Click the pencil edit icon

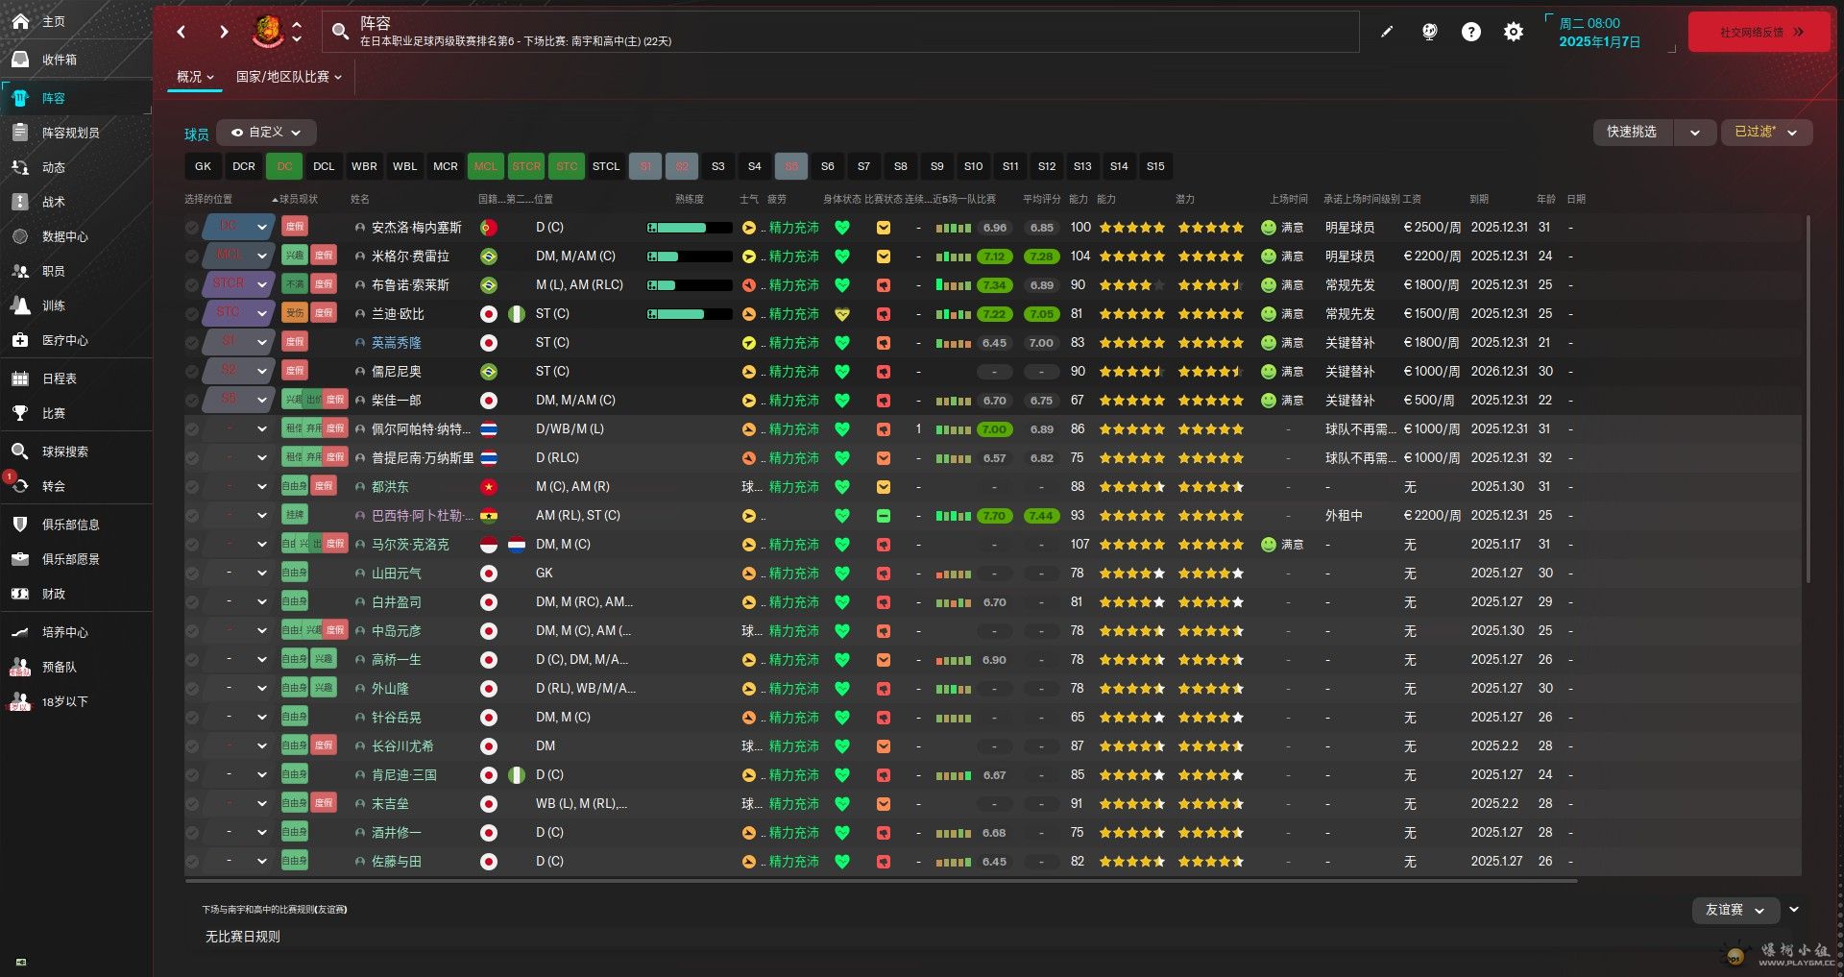pos(1387,32)
